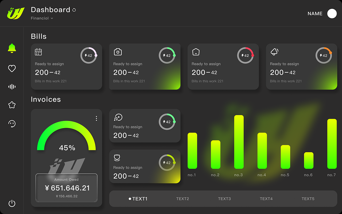Click the "Amount Owed" label
Screen dimensions: 342x214
[x=67, y=179]
